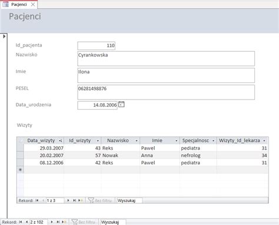Click the Wyszukaj search box in main navigation bar
Viewport: 279px width, 225px height.
113,222
